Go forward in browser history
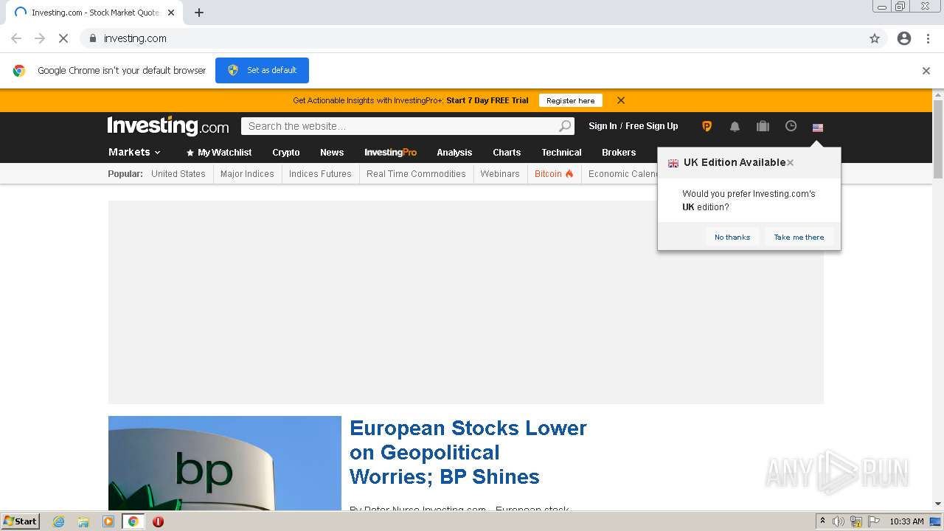Image resolution: width=944 pixels, height=531 pixels. (x=40, y=38)
